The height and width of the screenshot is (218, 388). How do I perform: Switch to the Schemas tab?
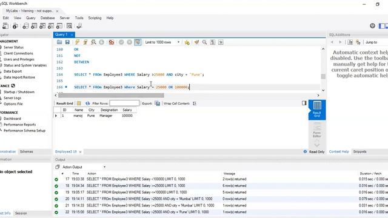[x=26, y=151]
